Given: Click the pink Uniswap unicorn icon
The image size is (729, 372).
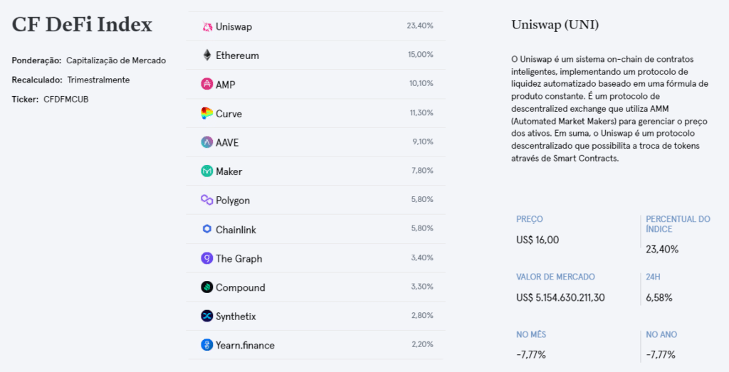Looking at the screenshot, I should (x=207, y=27).
